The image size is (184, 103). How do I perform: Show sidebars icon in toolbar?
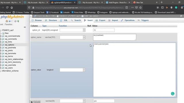tap(162, 8)
